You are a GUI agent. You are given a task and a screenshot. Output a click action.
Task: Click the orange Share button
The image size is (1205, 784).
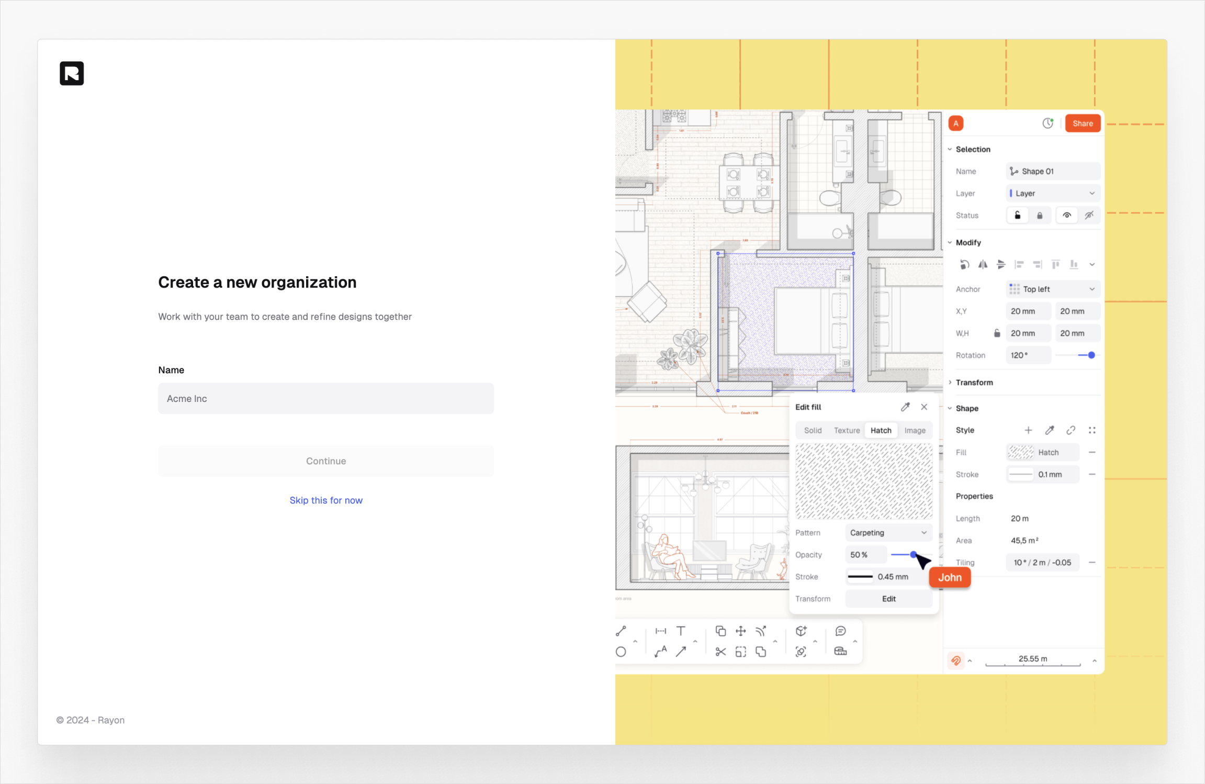click(1083, 124)
